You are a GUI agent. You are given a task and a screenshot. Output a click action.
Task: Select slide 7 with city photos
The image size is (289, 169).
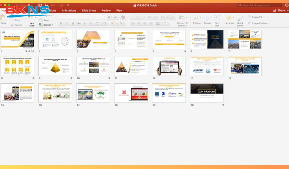coord(245,39)
